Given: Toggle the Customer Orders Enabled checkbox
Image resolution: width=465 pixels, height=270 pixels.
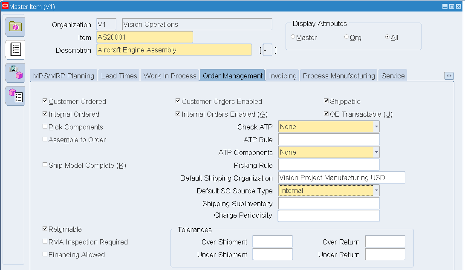Looking at the screenshot, I should point(178,101).
